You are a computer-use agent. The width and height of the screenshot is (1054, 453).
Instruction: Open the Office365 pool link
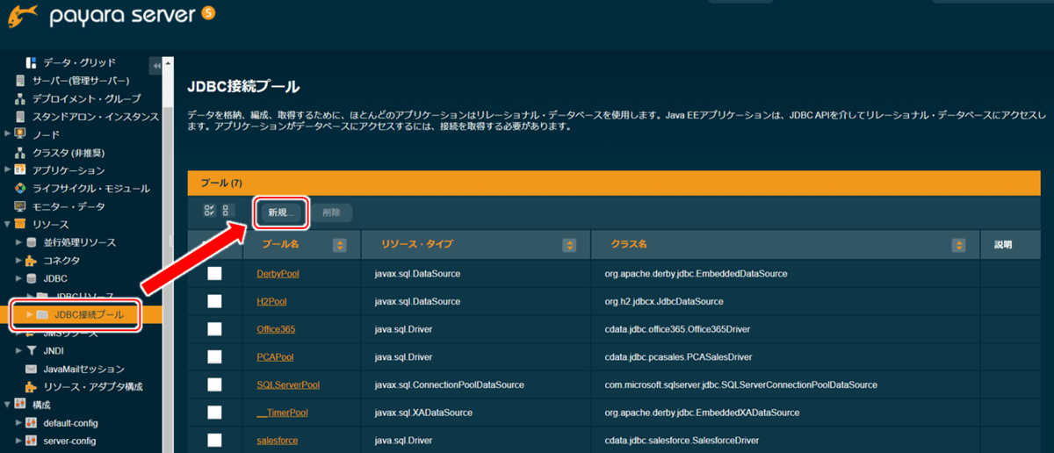[x=277, y=329]
